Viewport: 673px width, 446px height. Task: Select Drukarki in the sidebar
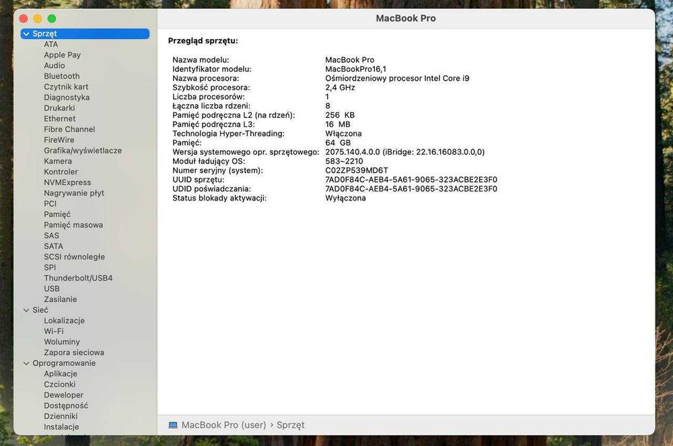pyautogui.click(x=59, y=108)
